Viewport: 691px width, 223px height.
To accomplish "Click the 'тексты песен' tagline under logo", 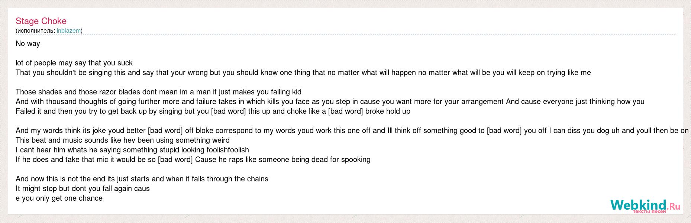I will tap(649, 211).
